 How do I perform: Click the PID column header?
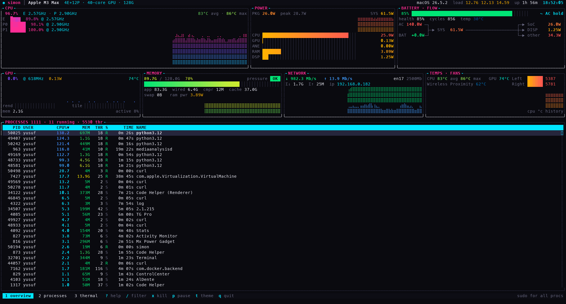click(17, 127)
